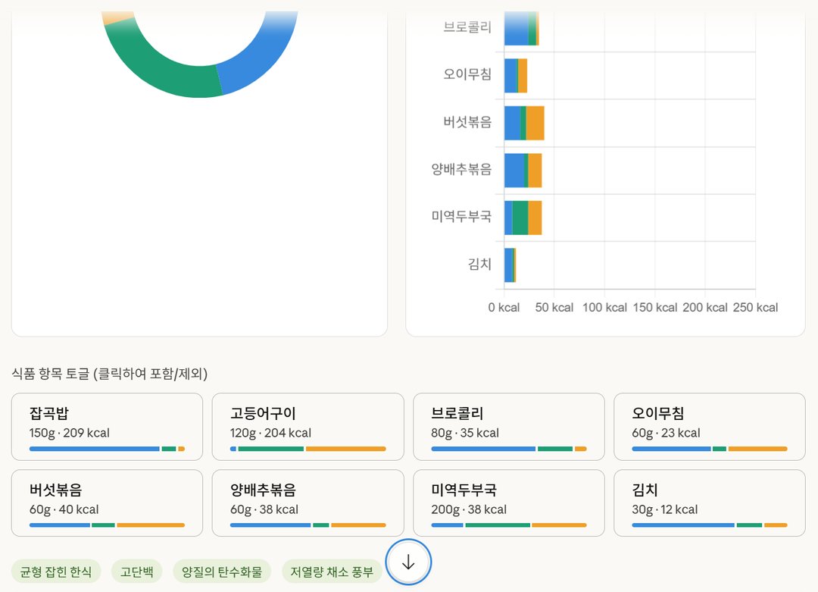Select the 균형 잡힌 한식 tag

pyautogui.click(x=56, y=572)
